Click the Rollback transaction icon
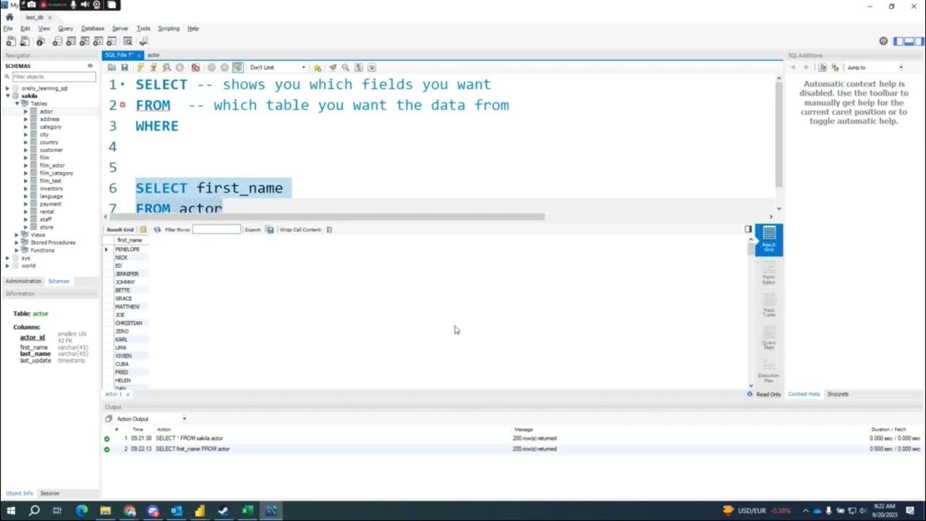Image resolution: width=926 pixels, height=521 pixels. tap(224, 67)
